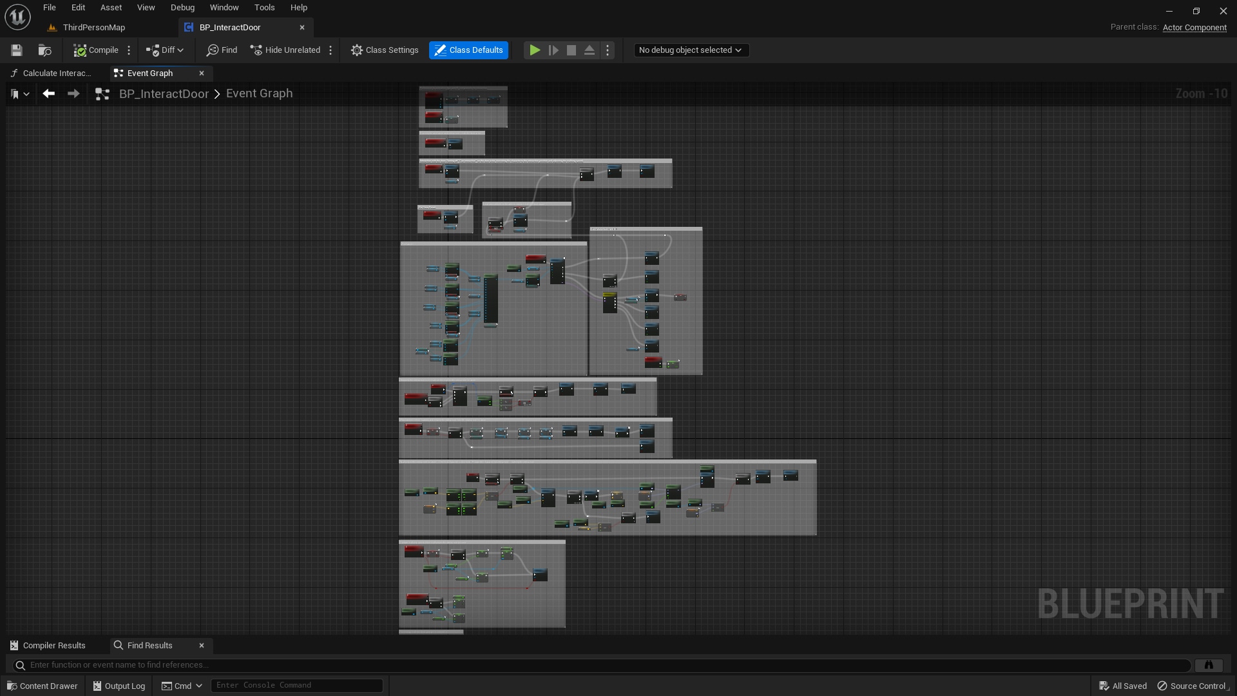Open Class Settings
This screenshot has height=696, width=1237.
[385, 50]
